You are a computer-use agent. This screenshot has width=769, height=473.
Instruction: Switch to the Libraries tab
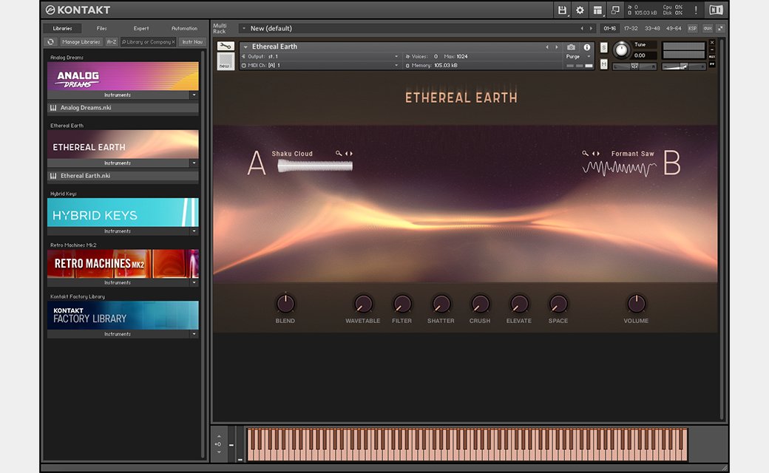click(x=62, y=28)
